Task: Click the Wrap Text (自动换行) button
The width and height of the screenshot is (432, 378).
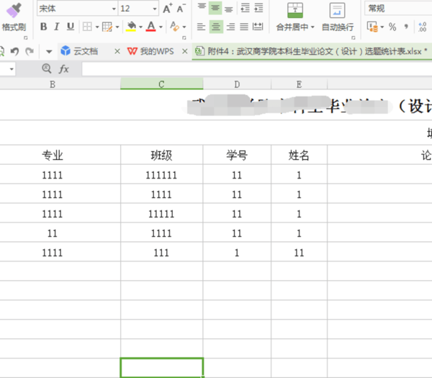Action: [x=338, y=17]
